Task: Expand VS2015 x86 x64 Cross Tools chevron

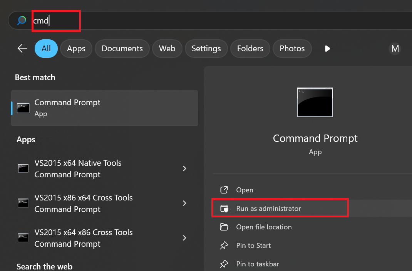Action: point(185,203)
